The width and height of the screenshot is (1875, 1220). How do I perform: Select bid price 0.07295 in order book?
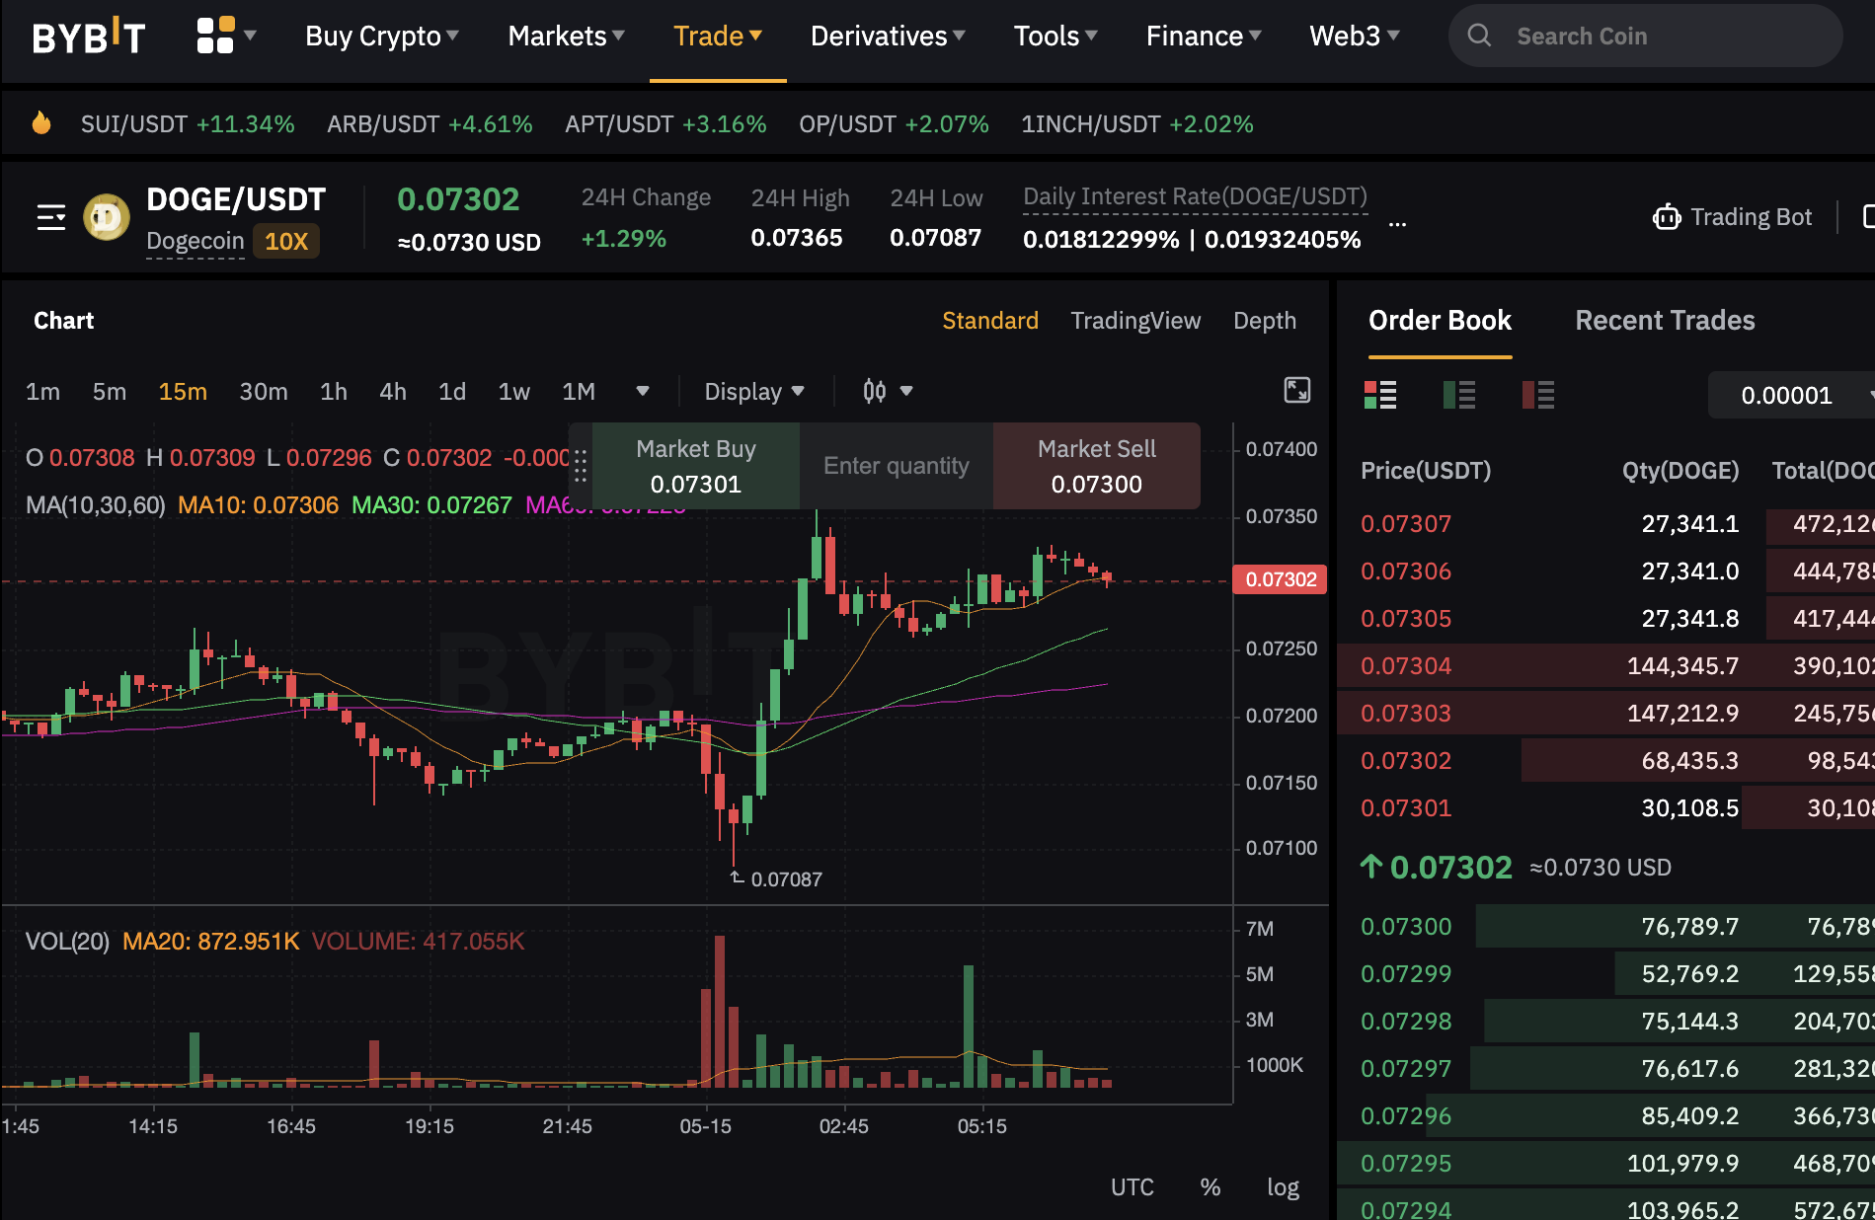pyautogui.click(x=1406, y=1164)
